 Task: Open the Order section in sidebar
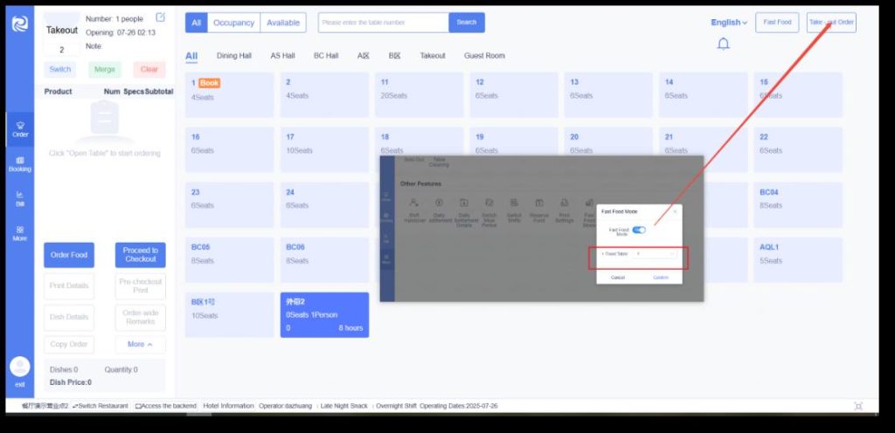tap(20, 129)
